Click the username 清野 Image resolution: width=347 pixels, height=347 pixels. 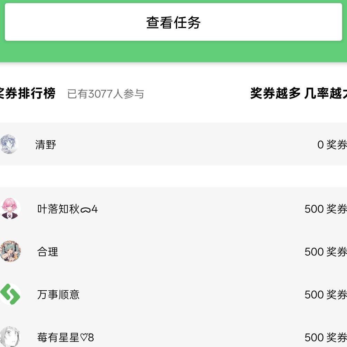(x=46, y=144)
